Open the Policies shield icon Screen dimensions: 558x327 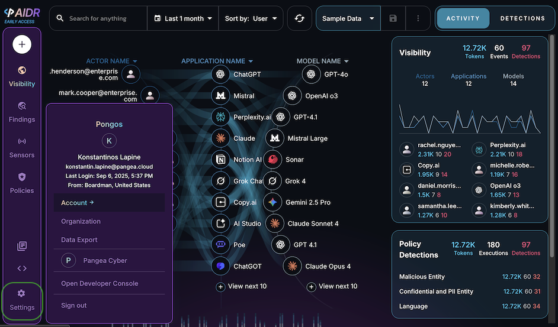(22, 177)
